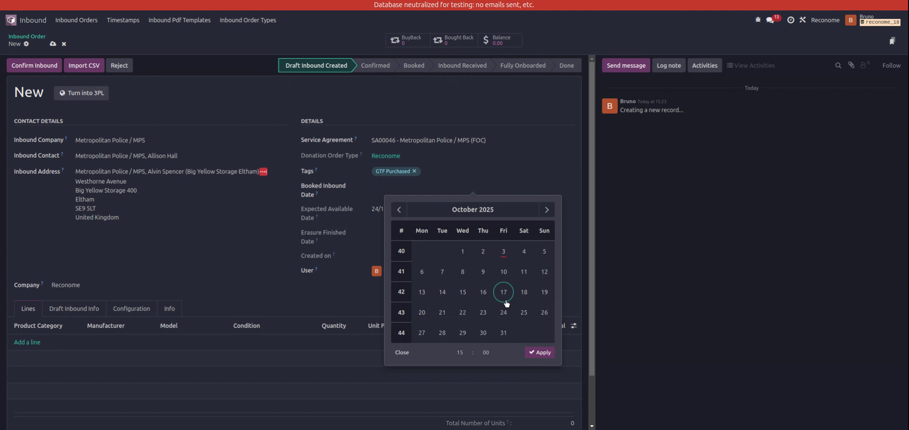Remove the GTF Purchased tag
Viewport: 909px width, 430px height.
coord(414,171)
